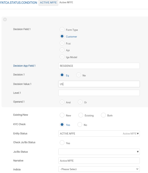Click the Decision App Field.1 label link
Image resolution: width=148 pixels, height=173 pixels.
coord(24,66)
